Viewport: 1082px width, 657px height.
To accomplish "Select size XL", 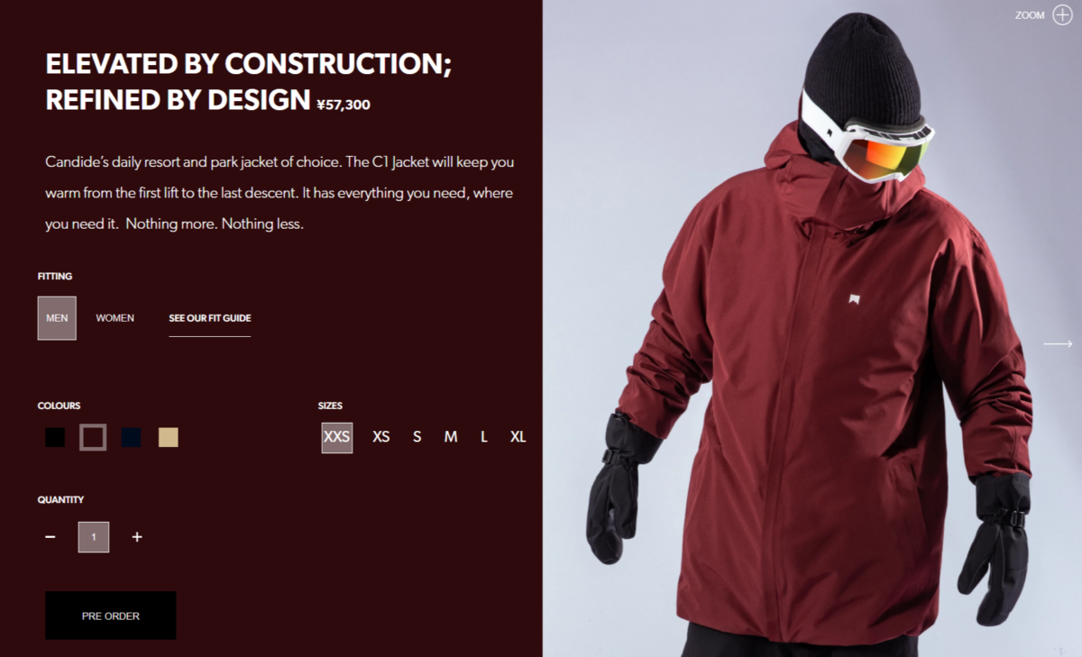I will tap(518, 437).
